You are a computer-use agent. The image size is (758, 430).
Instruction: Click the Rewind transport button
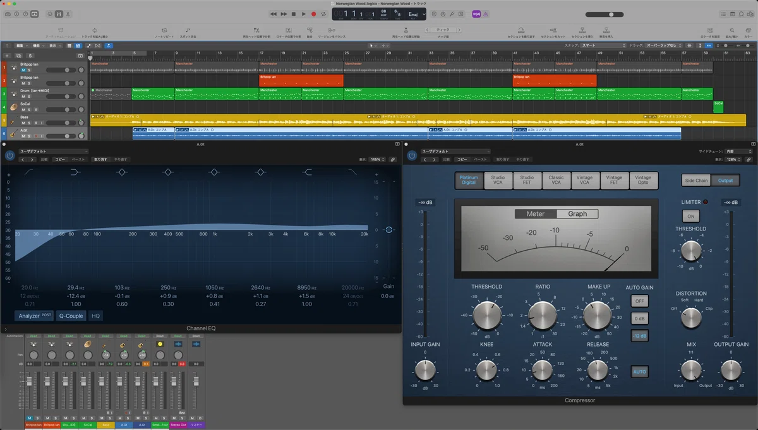(x=274, y=13)
